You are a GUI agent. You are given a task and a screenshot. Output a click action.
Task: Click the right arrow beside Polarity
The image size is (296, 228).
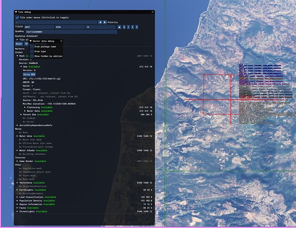105,22
